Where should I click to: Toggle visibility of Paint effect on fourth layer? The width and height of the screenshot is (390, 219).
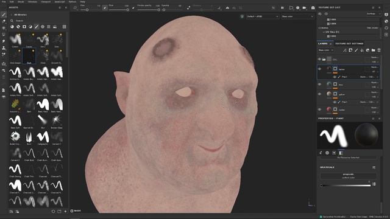[x=335, y=102]
